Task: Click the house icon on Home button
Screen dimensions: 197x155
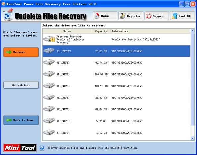Action: (97, 16)
